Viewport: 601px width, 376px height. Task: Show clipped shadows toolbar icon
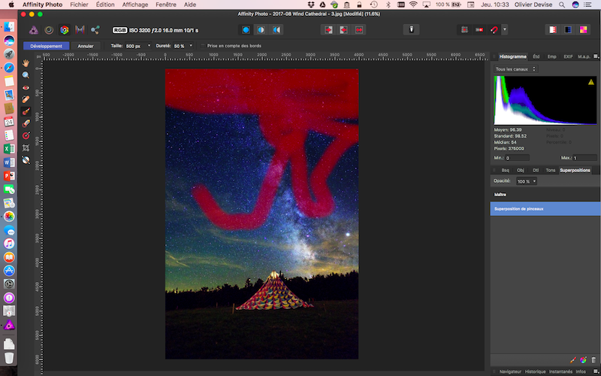tap(343, 30)
